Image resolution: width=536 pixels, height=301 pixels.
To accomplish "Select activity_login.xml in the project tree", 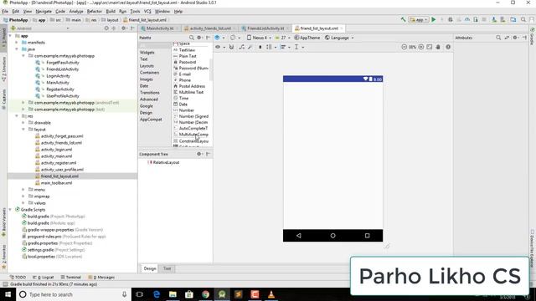I will [56, 150].
